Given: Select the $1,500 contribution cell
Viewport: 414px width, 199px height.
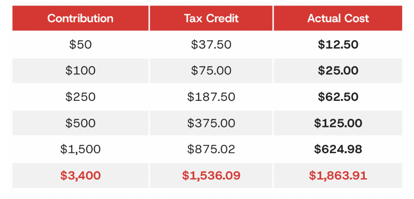Looking at the screenshot, I should [80, 149].
